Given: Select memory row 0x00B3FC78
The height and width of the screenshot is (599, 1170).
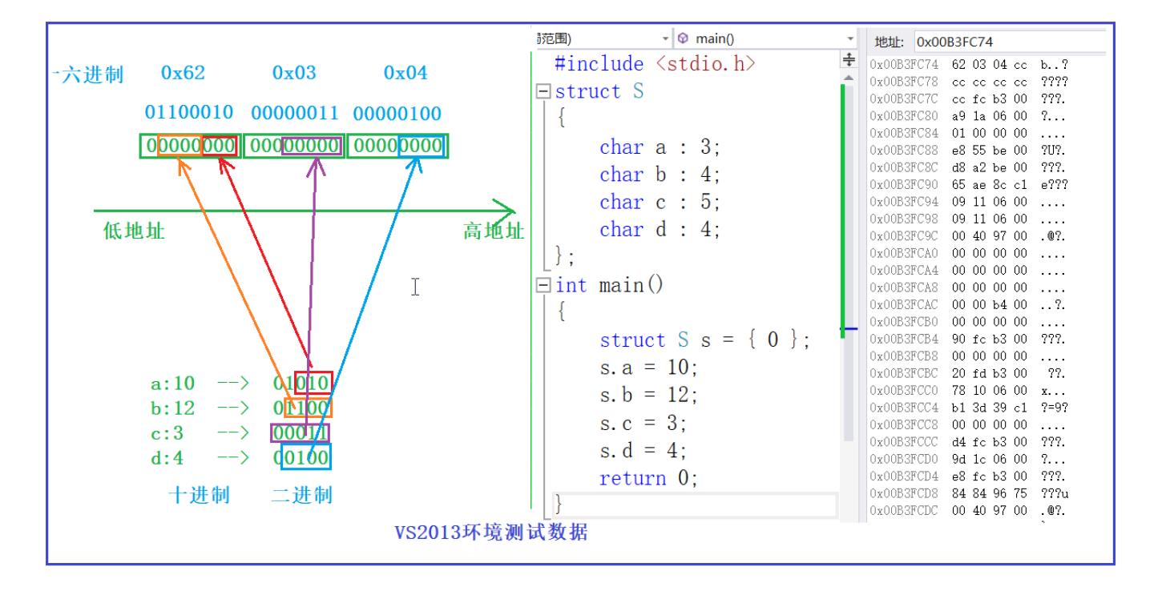Looking at the screenshot, I should (x=969, y=81).
